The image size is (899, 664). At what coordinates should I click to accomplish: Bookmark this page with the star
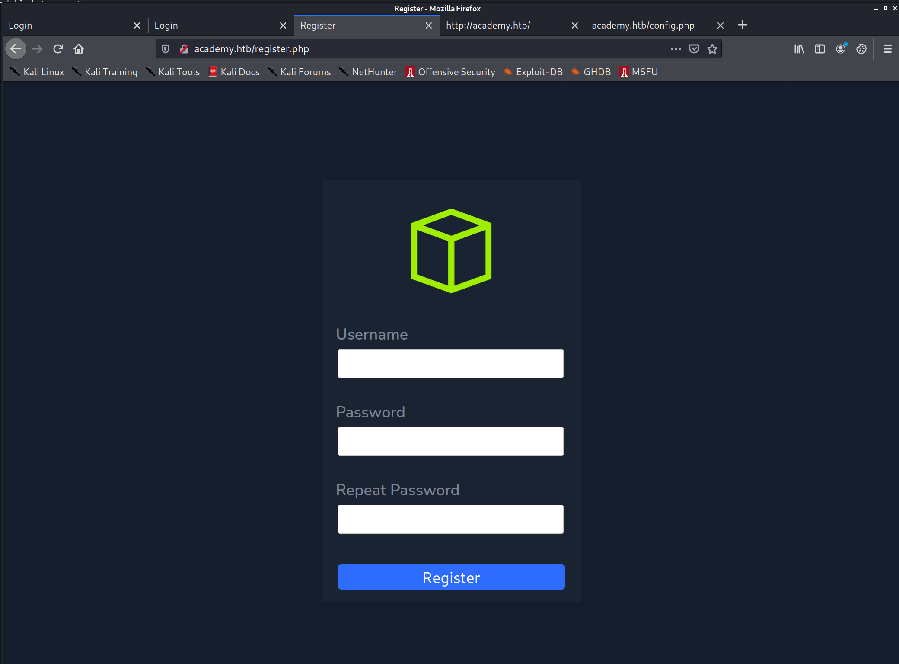(x=712, y=49)
